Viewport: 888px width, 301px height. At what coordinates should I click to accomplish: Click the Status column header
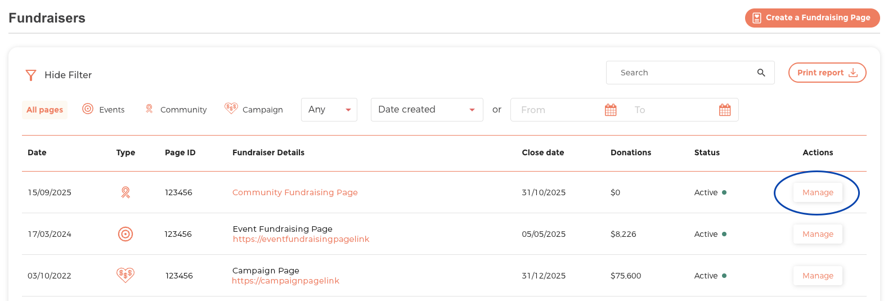tap(707, 152)
